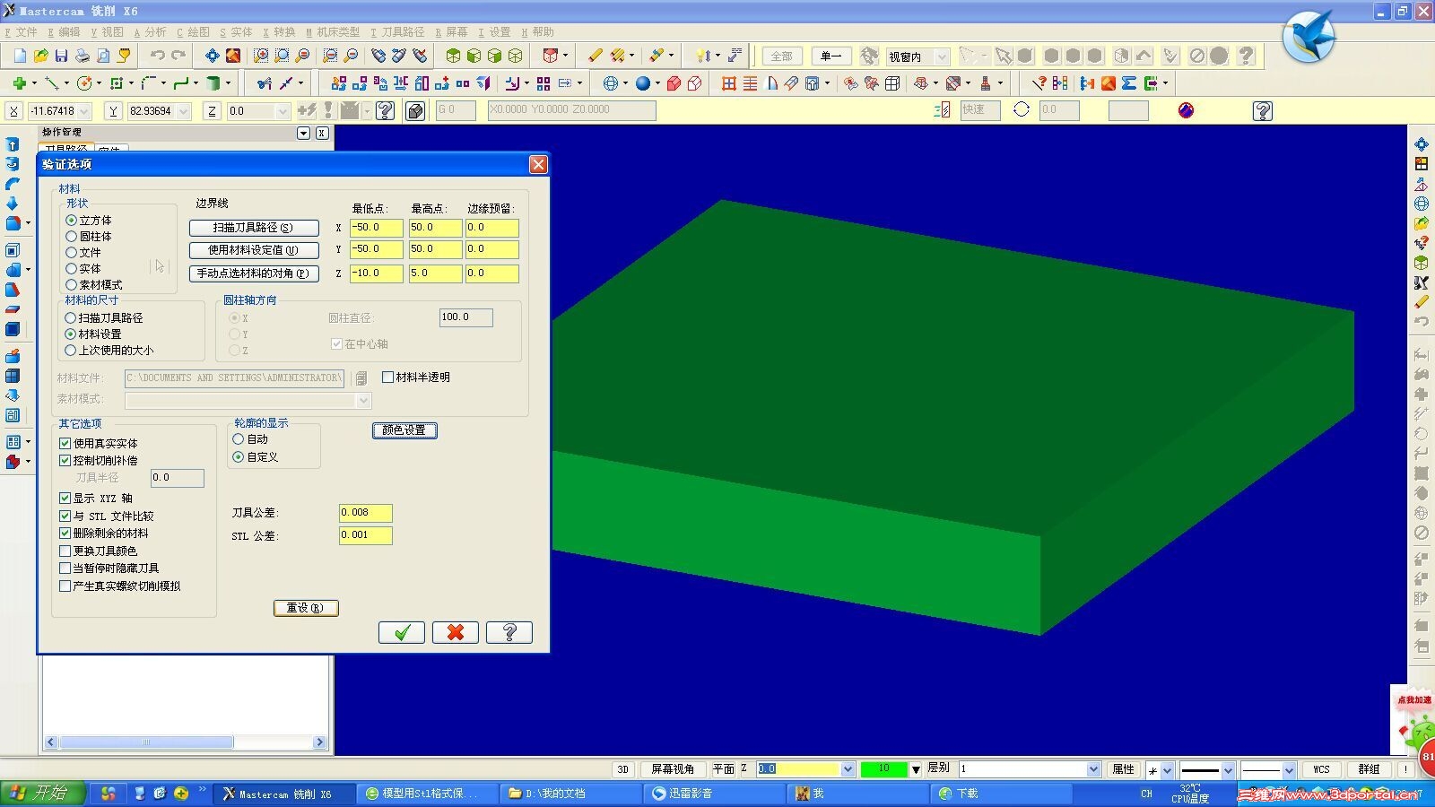The height and width of the screenshot is (807, 1435).
Task: Open the 刀具路径 menu
Action: click(397, 32)
